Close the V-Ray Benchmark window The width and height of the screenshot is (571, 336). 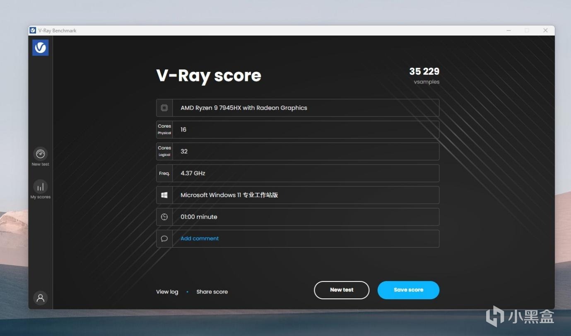(x=545, y=30)
